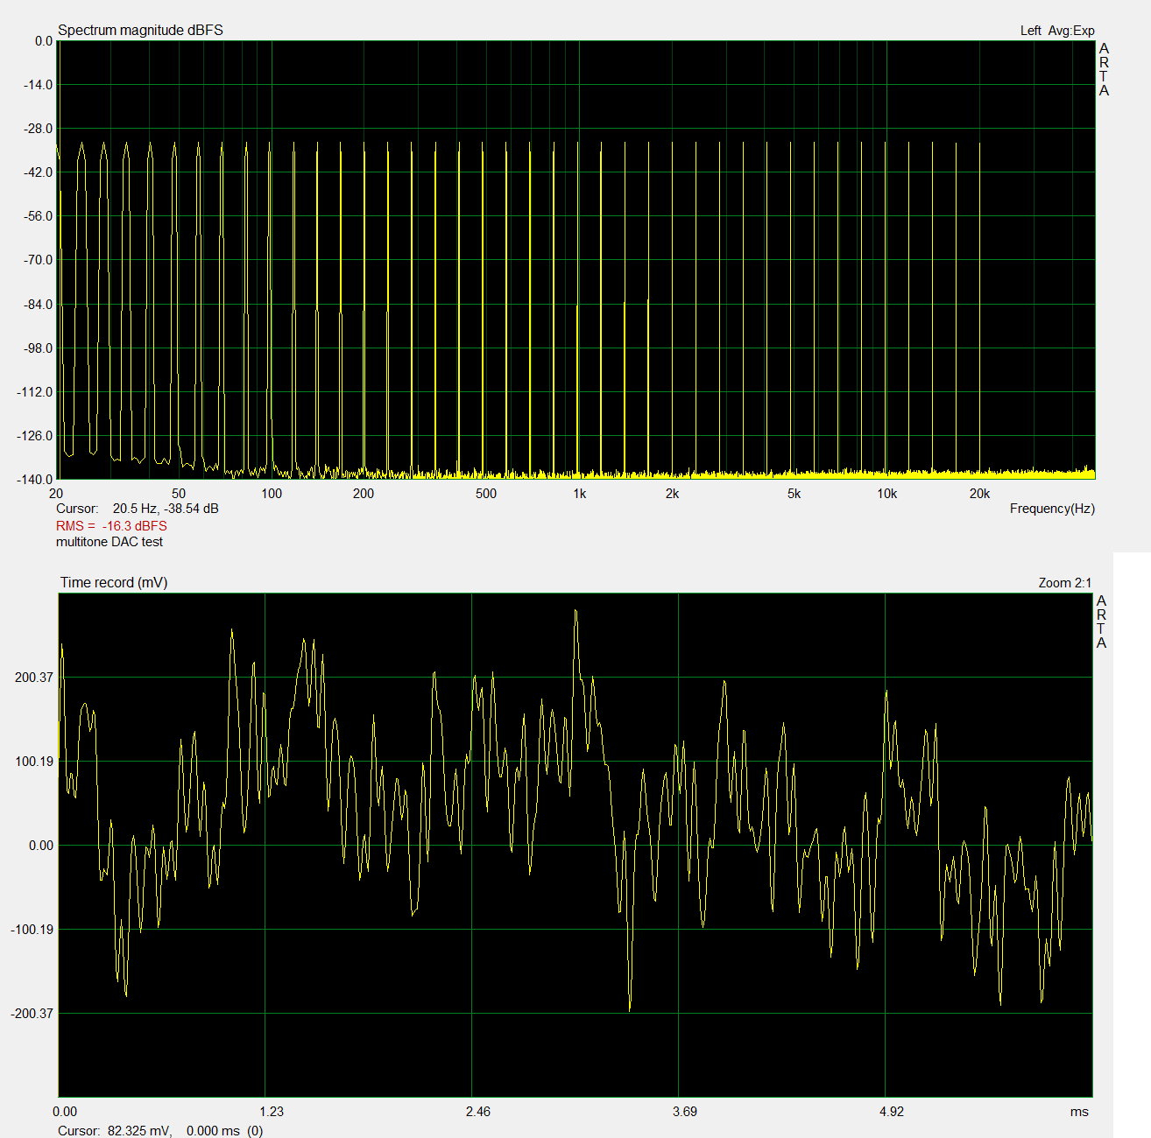1151x1138 pixels.
Task: Click the 500 frequency axis label
Action: click(x=486, y=494)
